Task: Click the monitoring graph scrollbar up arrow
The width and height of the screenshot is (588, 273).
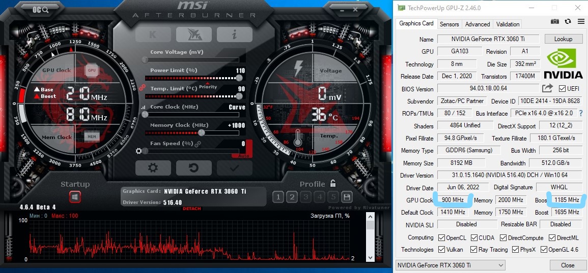Action: tap(370, 217)
